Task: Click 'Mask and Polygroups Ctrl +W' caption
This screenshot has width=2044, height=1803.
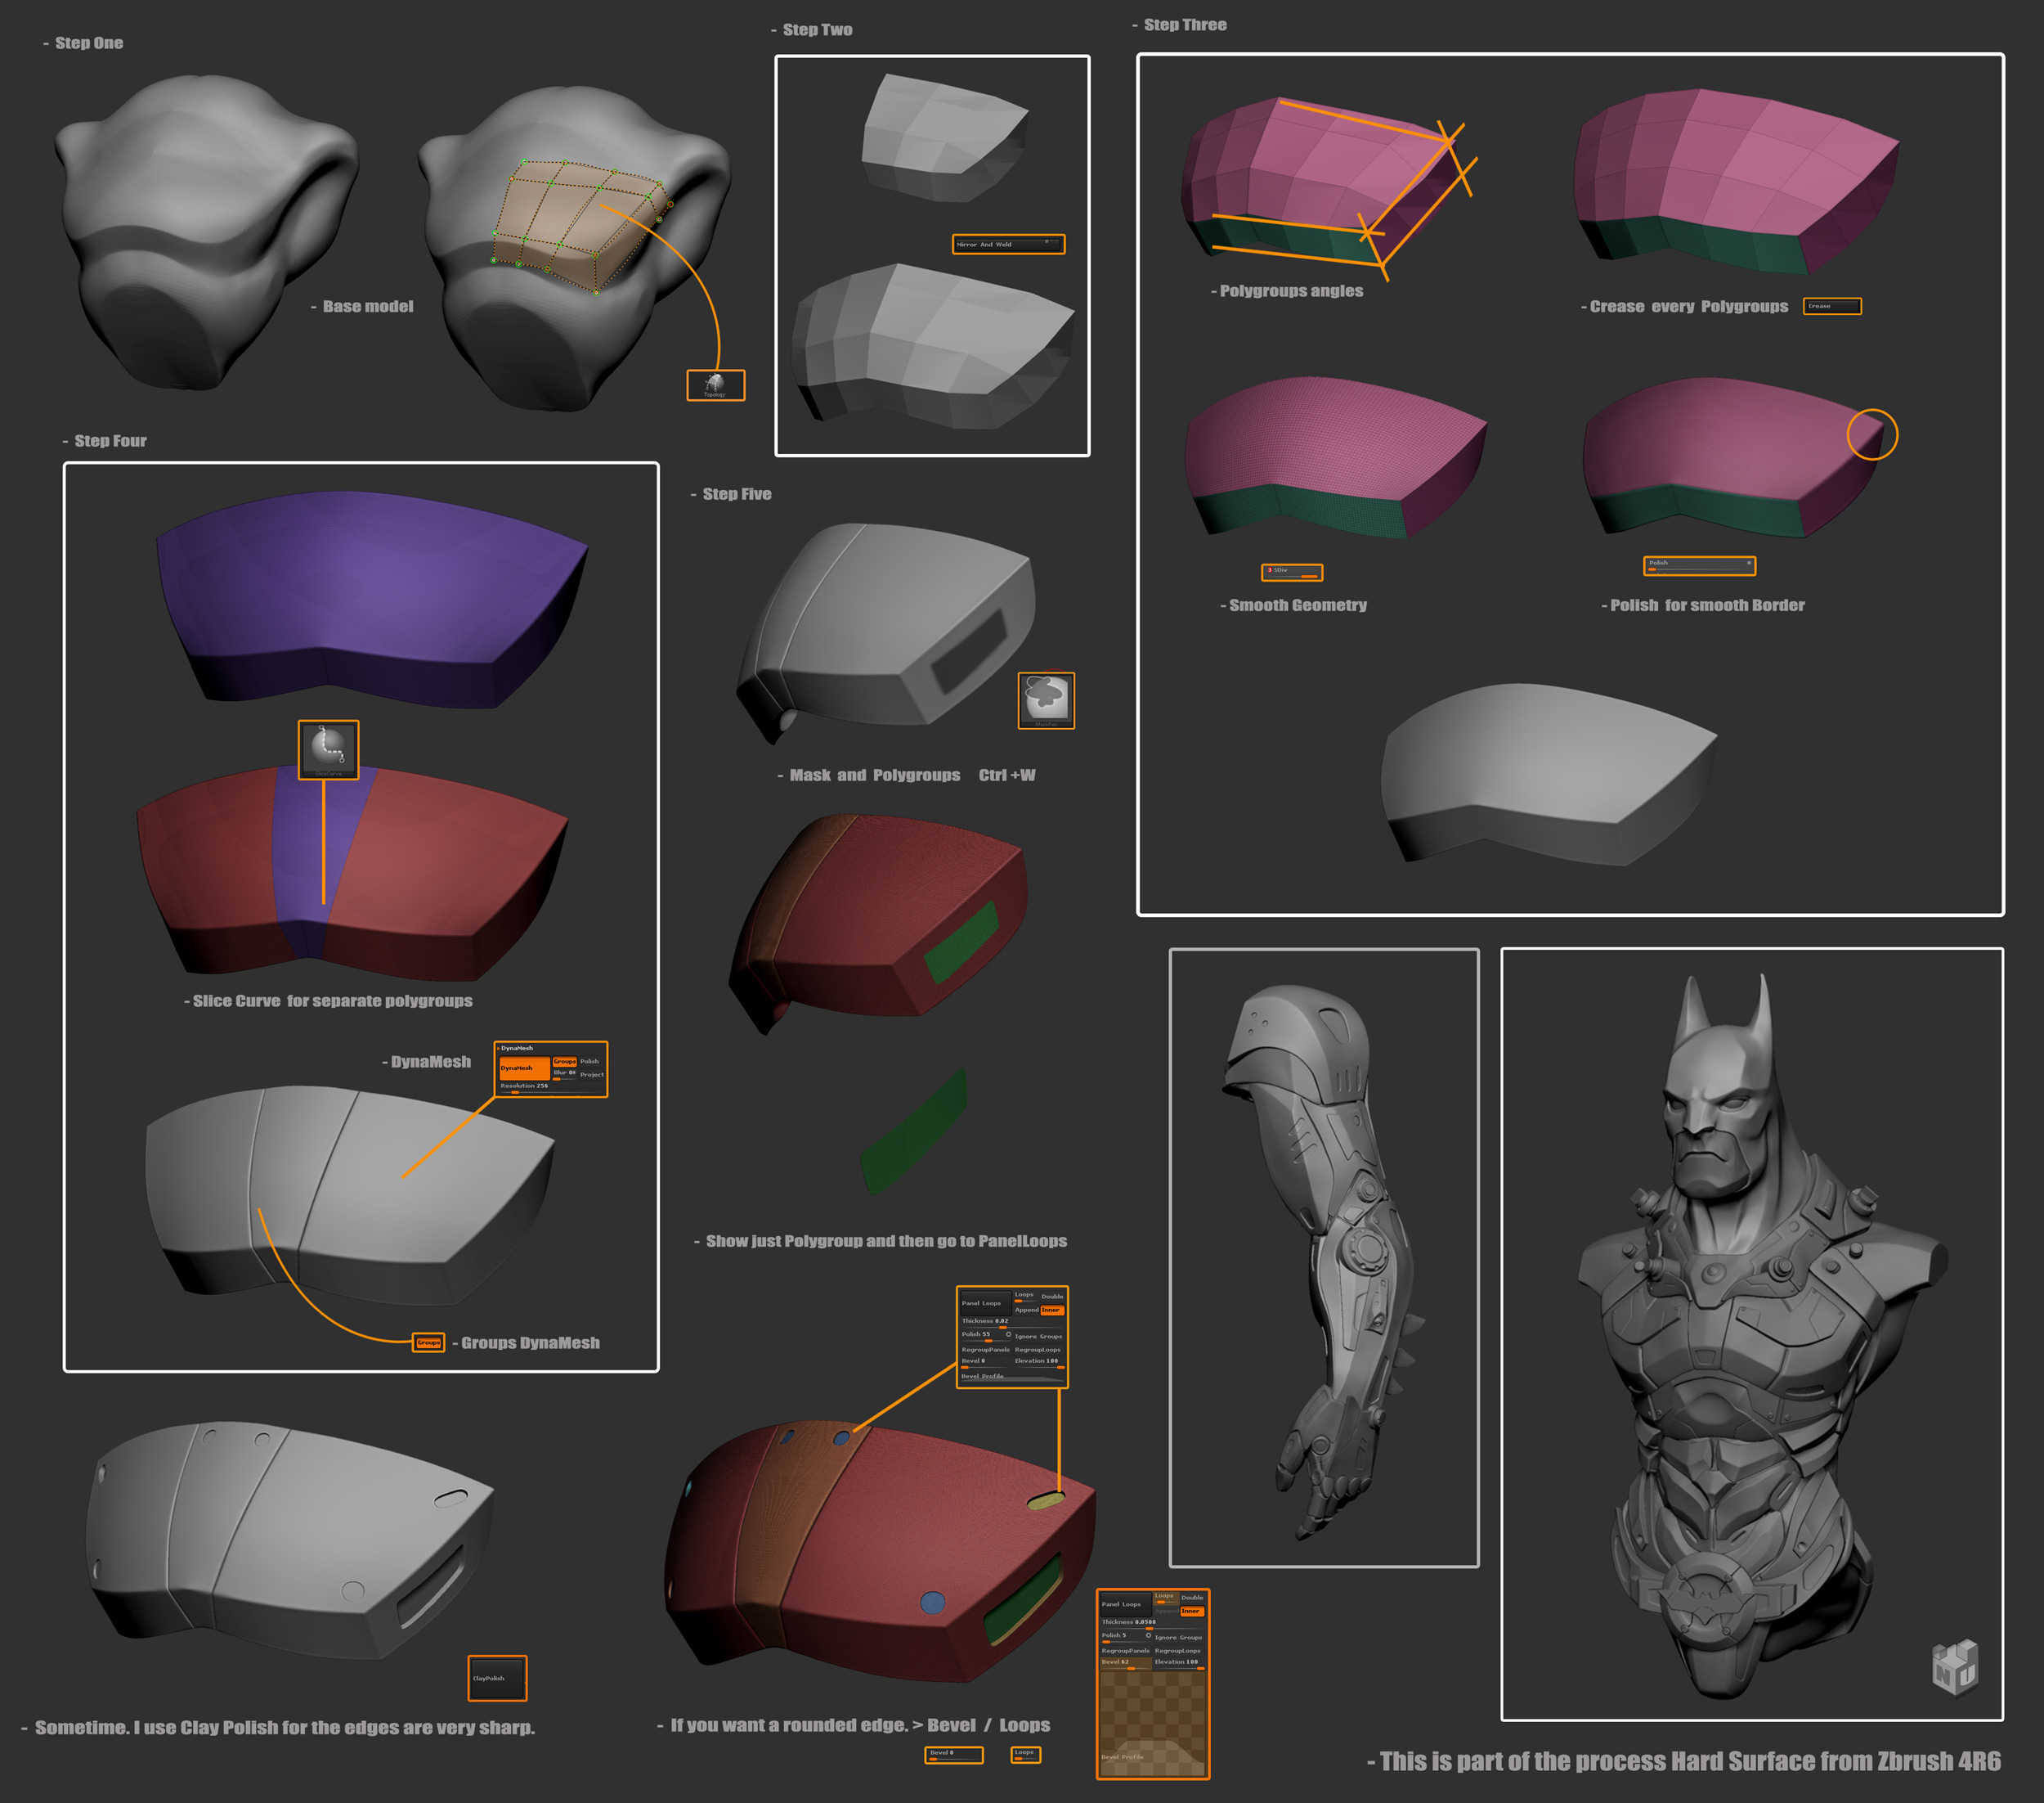Action: point(912,776)
